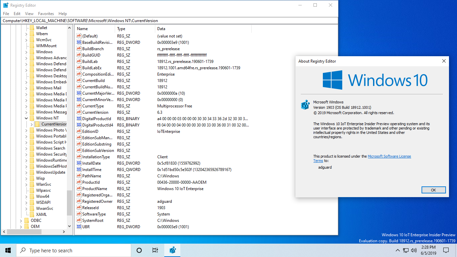
Task: Click the BuildBranch value icon
Action: click(79, 49)
